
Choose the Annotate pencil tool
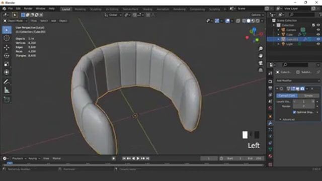7,81
